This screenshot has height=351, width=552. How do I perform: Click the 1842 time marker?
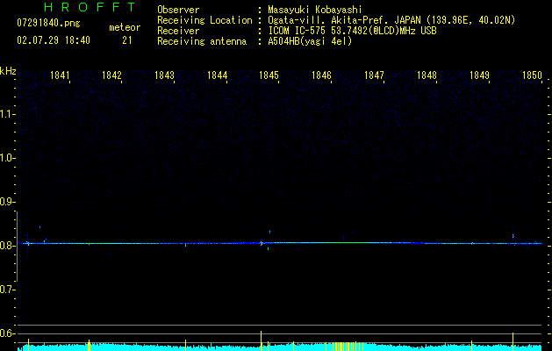tap(111, 75)
